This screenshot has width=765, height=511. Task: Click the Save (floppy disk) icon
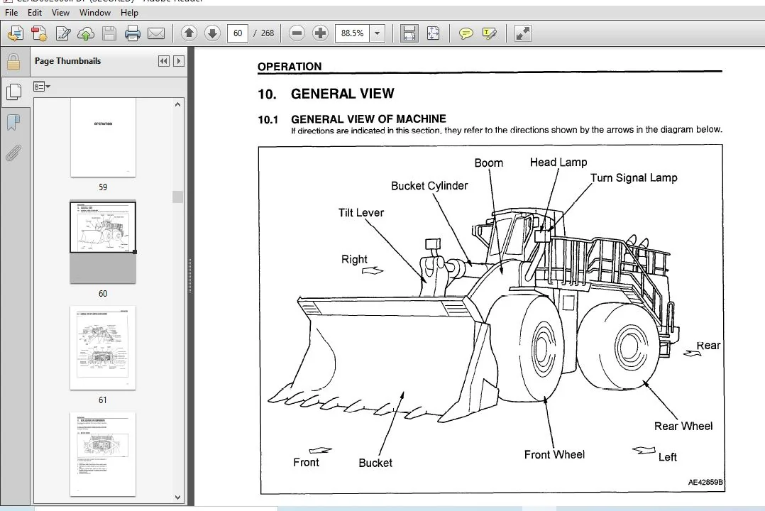(x=109, y=33)
